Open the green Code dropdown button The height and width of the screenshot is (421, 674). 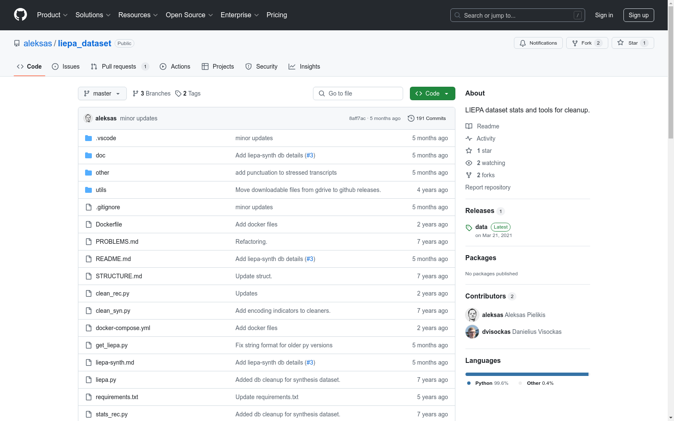[x=432, y=93]
